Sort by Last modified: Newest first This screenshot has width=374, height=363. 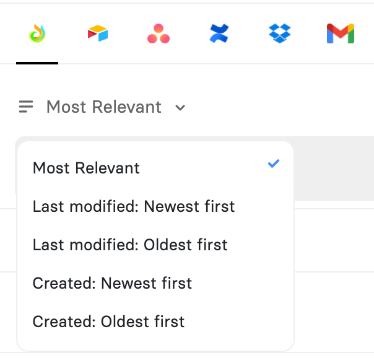point(134,206)
